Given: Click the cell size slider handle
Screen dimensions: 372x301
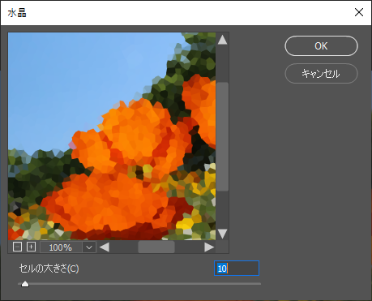Looking at the screenshot, I should [x=25, y=284].
